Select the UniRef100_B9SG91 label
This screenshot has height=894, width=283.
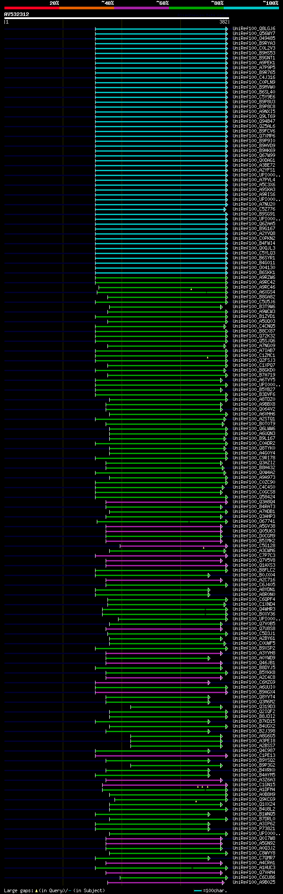[x=254, y=214]
